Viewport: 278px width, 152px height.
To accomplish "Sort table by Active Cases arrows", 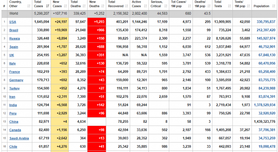I will 146,6.
